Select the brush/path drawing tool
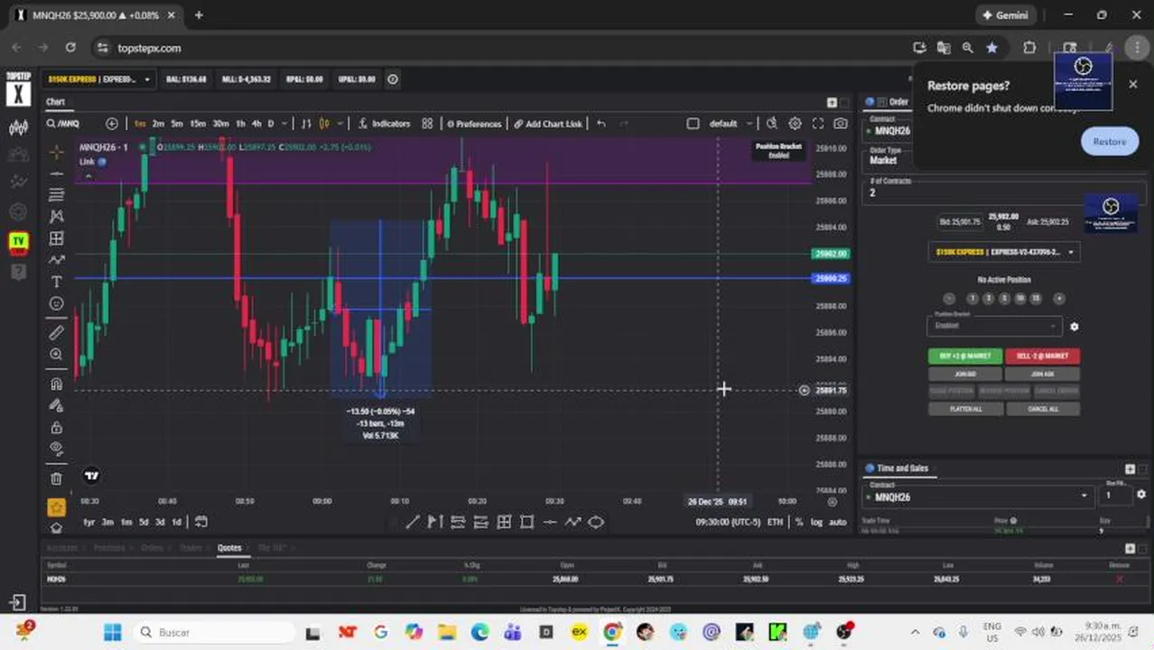This screenshot has width=1154, height=650. pyautogui.click(x=56, y=260)
